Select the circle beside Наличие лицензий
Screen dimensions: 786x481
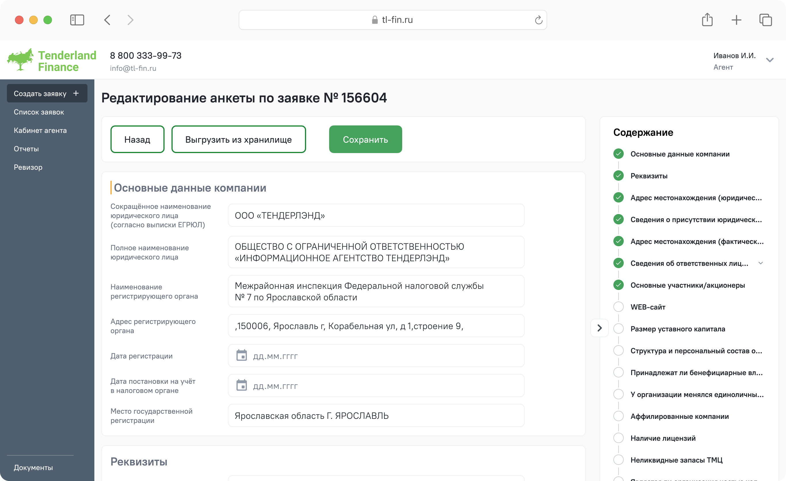[x=619, y=438]
